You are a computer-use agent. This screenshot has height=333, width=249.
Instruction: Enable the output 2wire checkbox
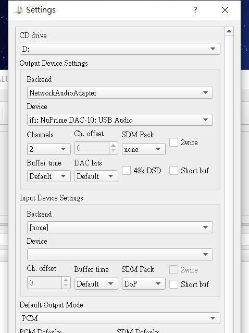[x=173, y=142]
